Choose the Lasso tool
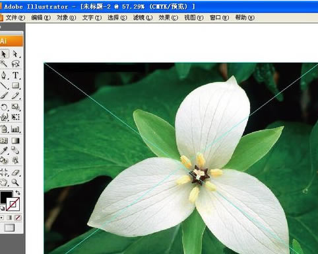Viewport: 318px width, 254px height. click(15, 64)
